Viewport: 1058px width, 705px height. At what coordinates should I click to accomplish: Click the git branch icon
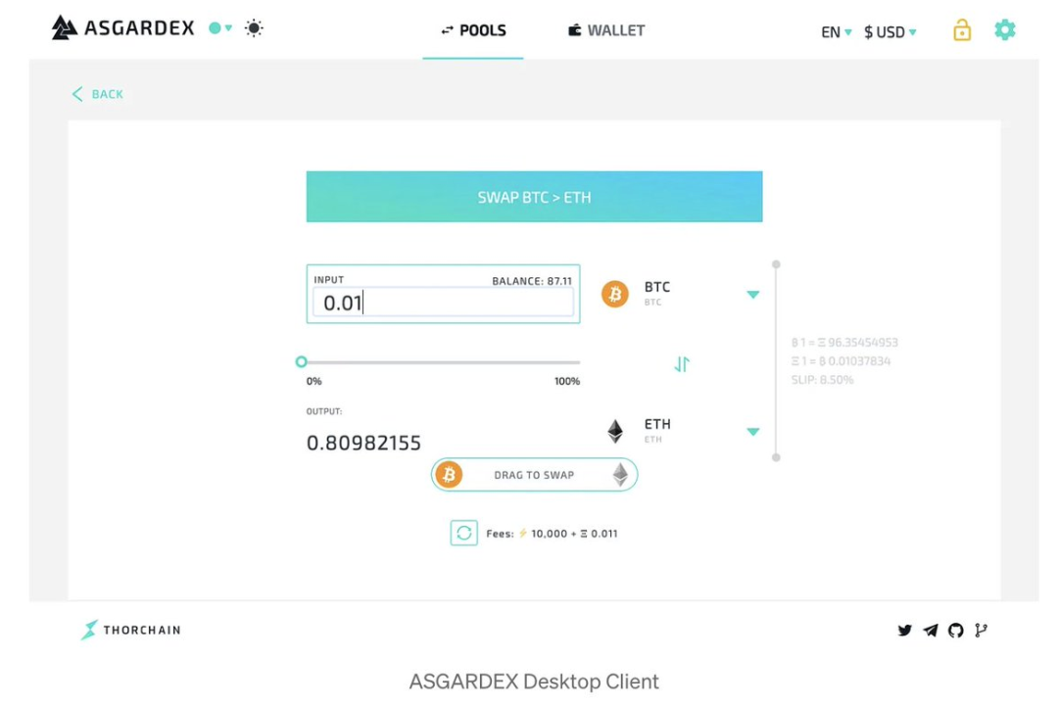(x=981, y=631)
